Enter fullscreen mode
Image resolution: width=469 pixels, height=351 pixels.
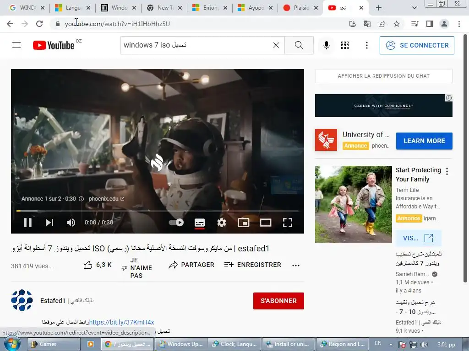[x=288, y=223]
